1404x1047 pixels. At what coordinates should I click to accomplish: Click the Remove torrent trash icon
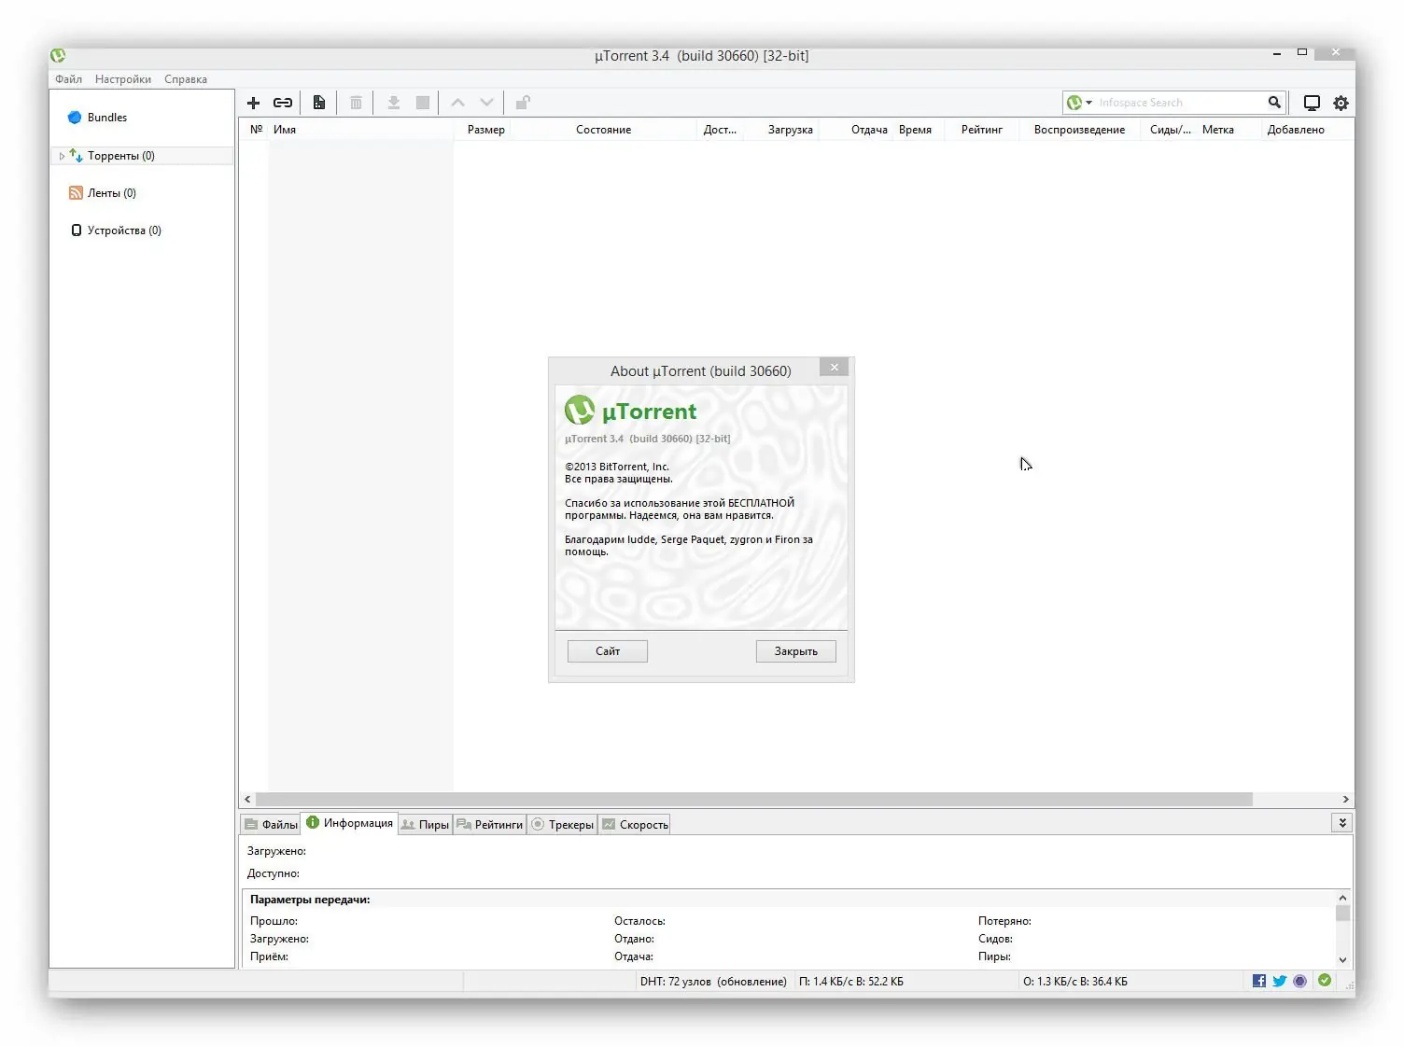(356, 103)
